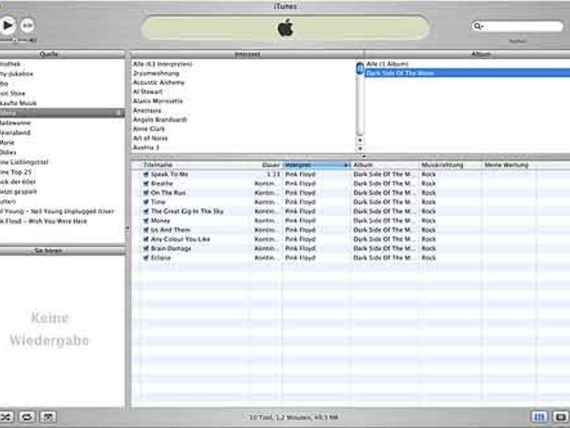The height and width of the screenshot is (428, 570).
Task: Click the search magnifier icon
Action: coord(478,26)
